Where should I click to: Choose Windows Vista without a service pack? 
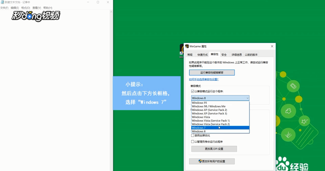pyautogui.click(x=220, y=117)
